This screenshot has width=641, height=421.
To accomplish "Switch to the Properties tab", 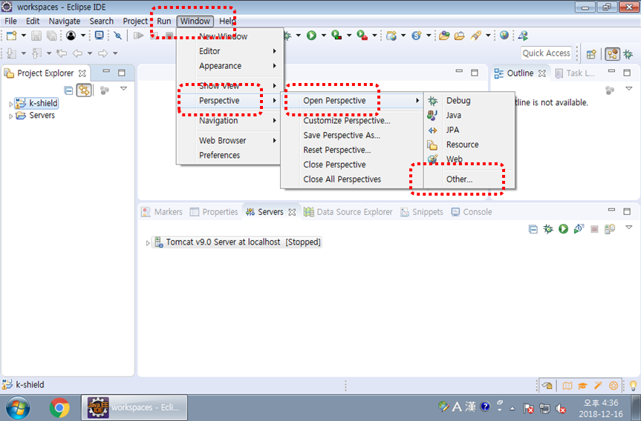I will pos(214,212).
